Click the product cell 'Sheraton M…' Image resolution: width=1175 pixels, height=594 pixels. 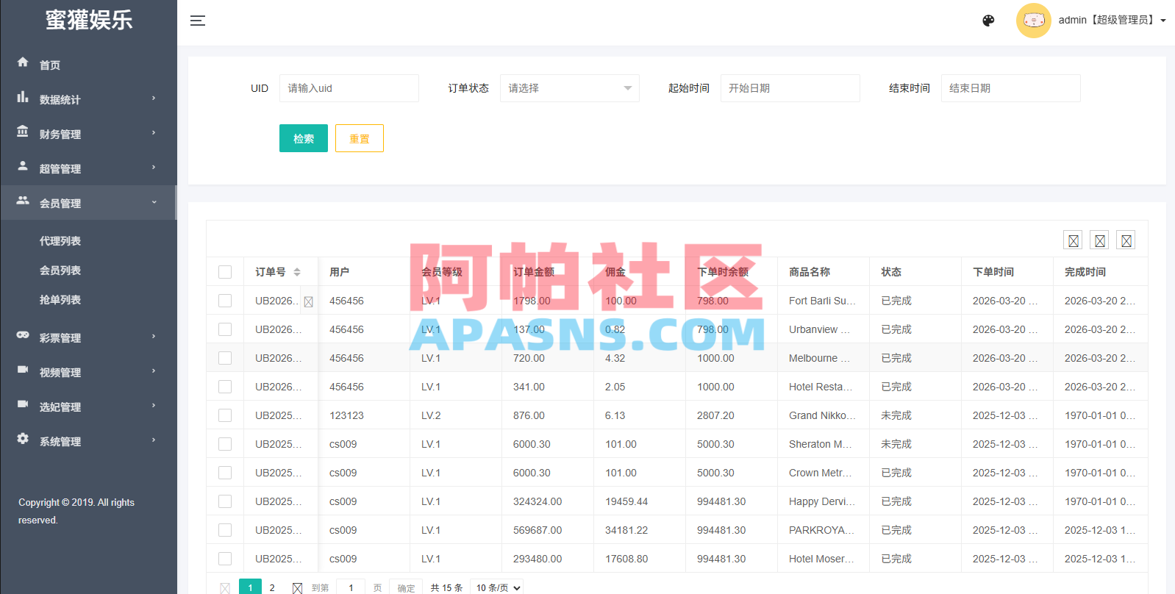point(824,444)
